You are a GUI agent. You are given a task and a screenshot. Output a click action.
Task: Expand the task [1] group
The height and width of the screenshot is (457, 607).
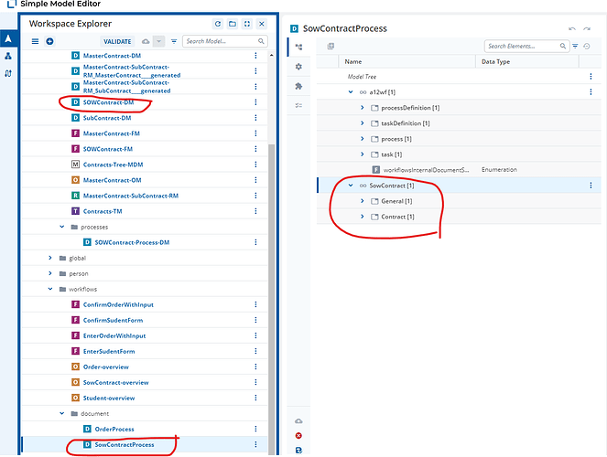pyautogui.click(x=363, y=154)
